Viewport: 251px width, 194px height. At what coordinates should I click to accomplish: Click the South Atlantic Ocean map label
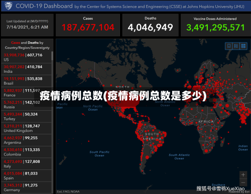coord(179,157)
